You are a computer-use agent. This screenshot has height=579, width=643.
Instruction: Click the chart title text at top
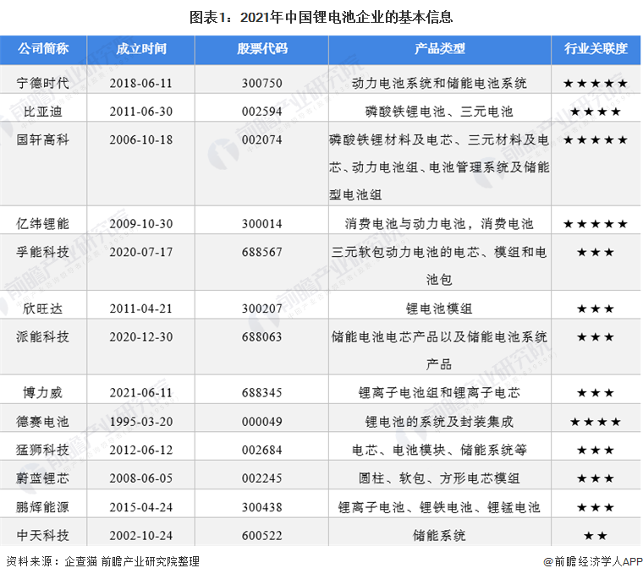[320, 16]
